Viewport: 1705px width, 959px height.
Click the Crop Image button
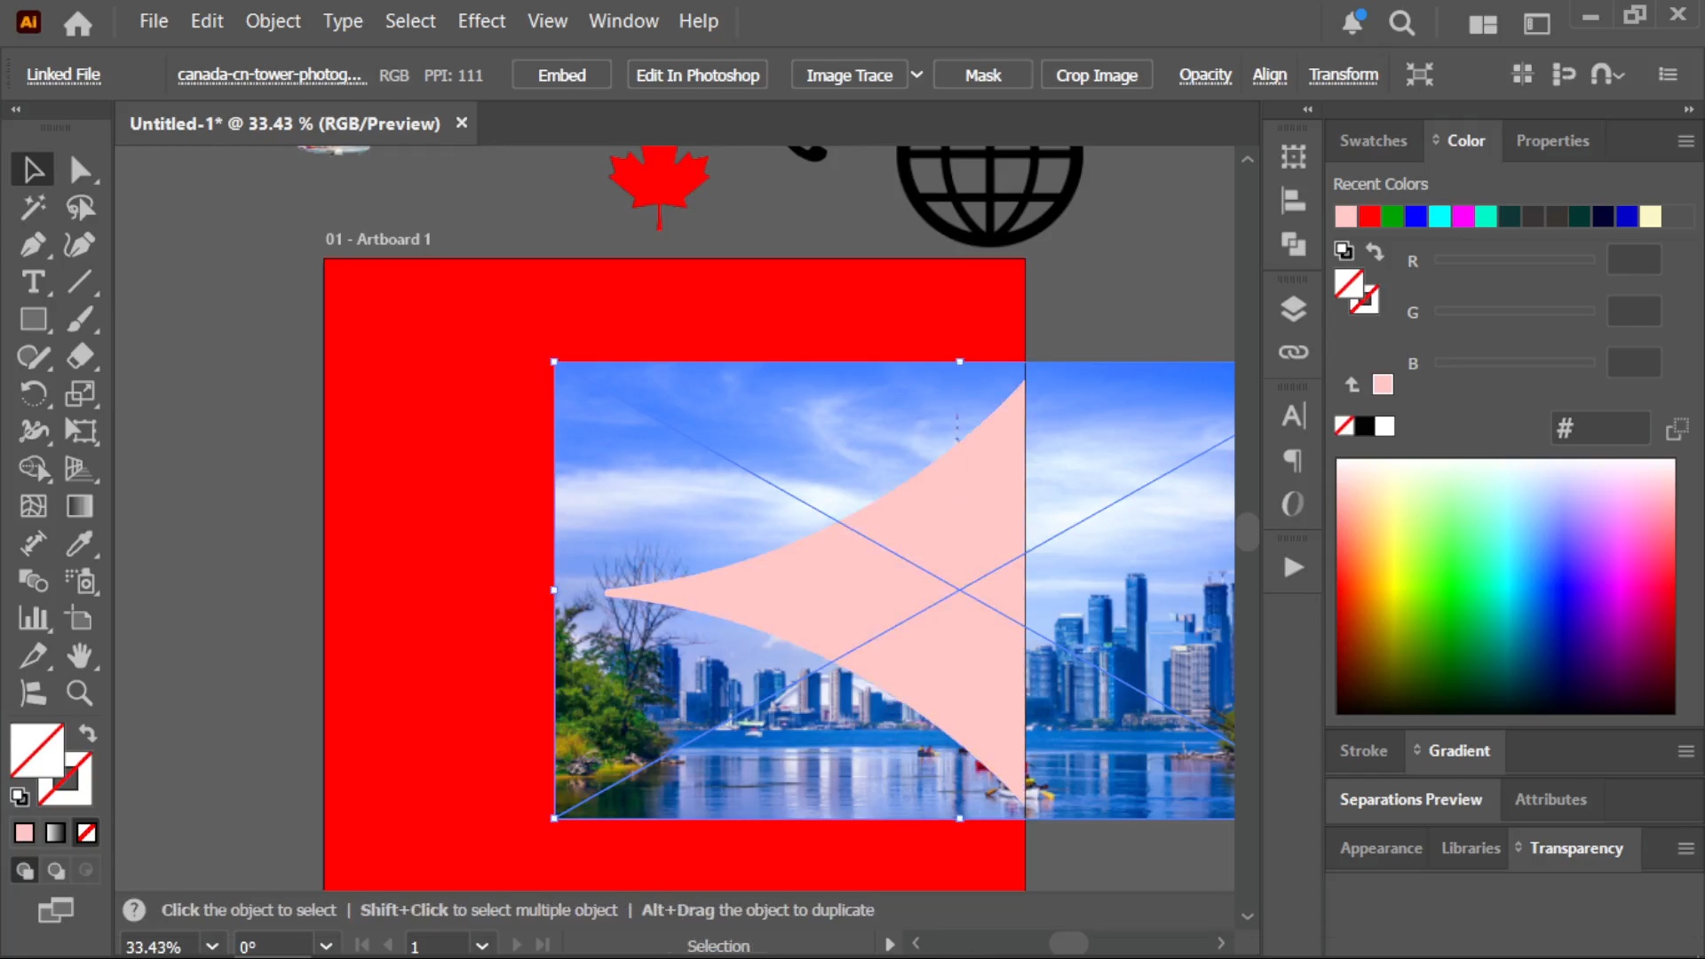(1097, 75)
